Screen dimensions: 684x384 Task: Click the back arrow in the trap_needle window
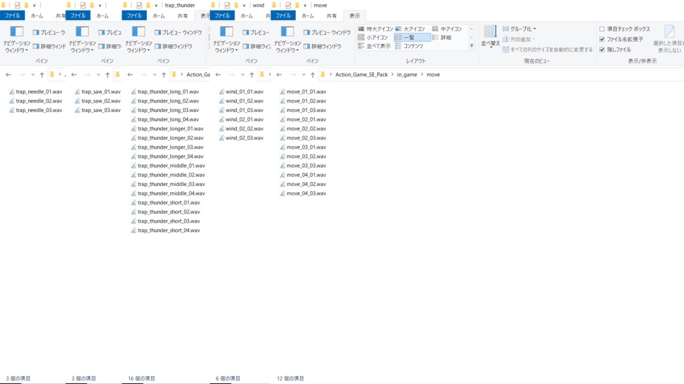[8, 75]
